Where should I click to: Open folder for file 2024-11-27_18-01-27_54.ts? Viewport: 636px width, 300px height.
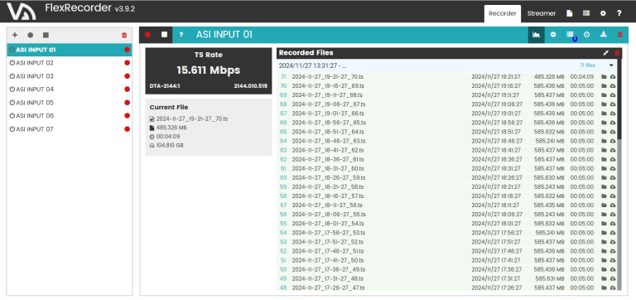click(604, 224)
